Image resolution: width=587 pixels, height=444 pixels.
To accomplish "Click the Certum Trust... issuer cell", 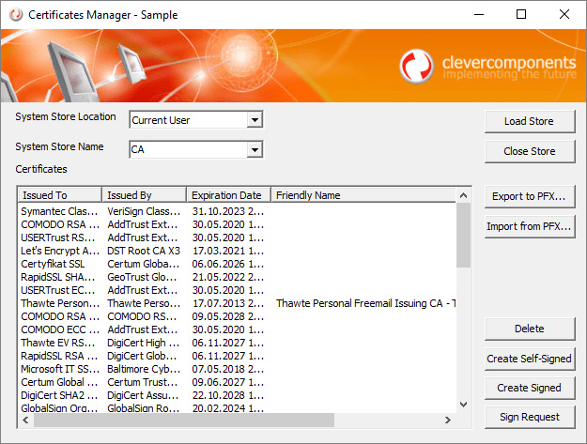I will 143,382.
